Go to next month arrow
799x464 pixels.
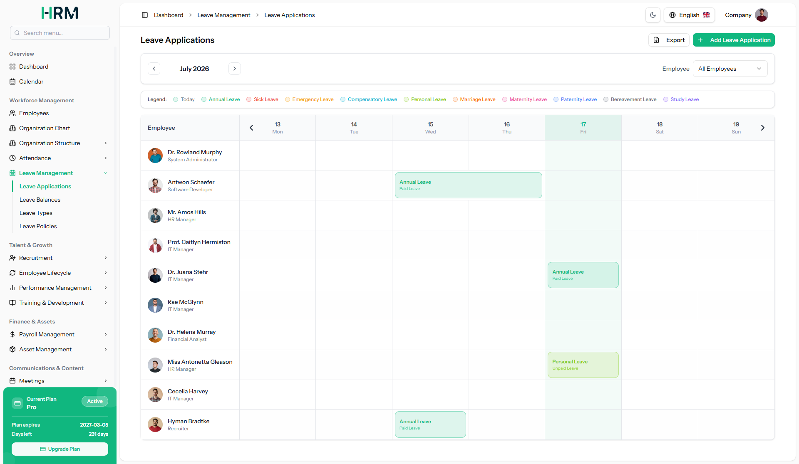(x=235, y=69)
